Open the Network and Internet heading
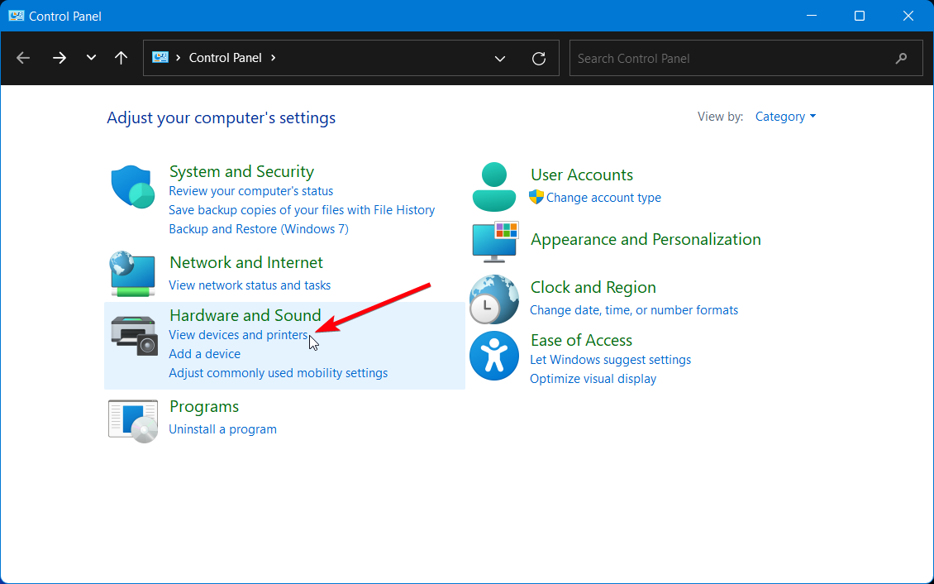Screen dimensions: 934x584 tap(246, 263)
